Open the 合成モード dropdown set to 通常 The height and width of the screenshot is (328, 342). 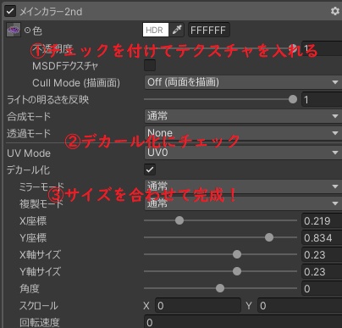pos(243,116)
